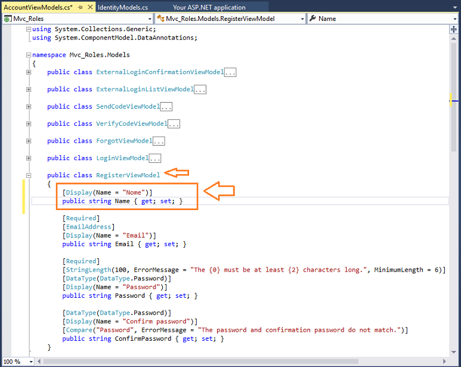This screenshot has height=367, width=461.
Task: Click the RegisterViewModel class name
Action: coord(128,175)
